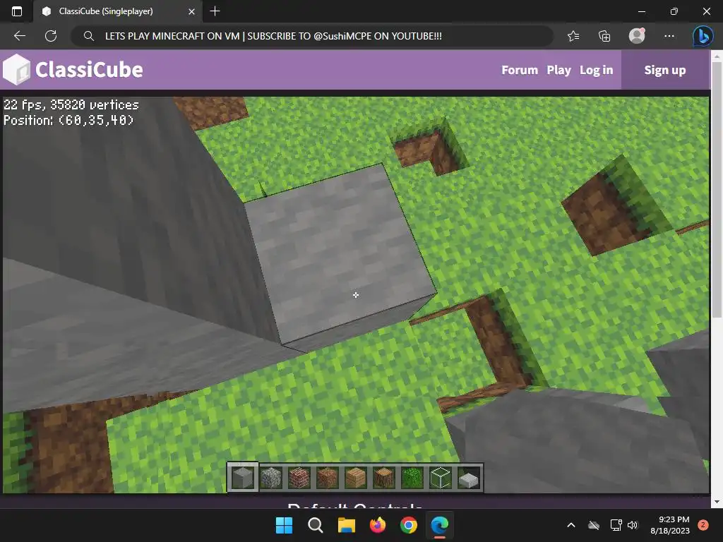The width and height of the screenshot is (723, 542).
Task: Launch Google Chrome from taskbar
Action: pos(409,525)
